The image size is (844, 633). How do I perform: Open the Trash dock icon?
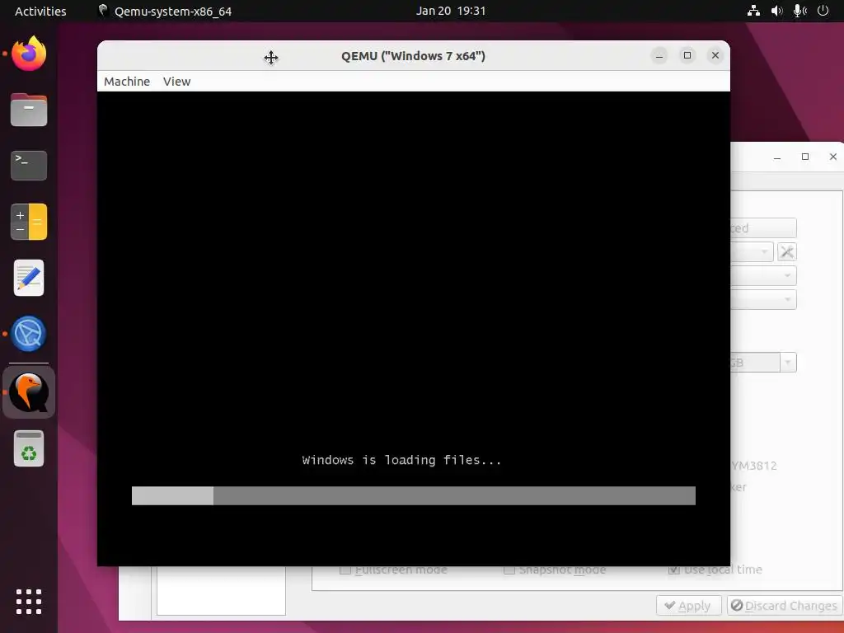click(x=29, y=448)
